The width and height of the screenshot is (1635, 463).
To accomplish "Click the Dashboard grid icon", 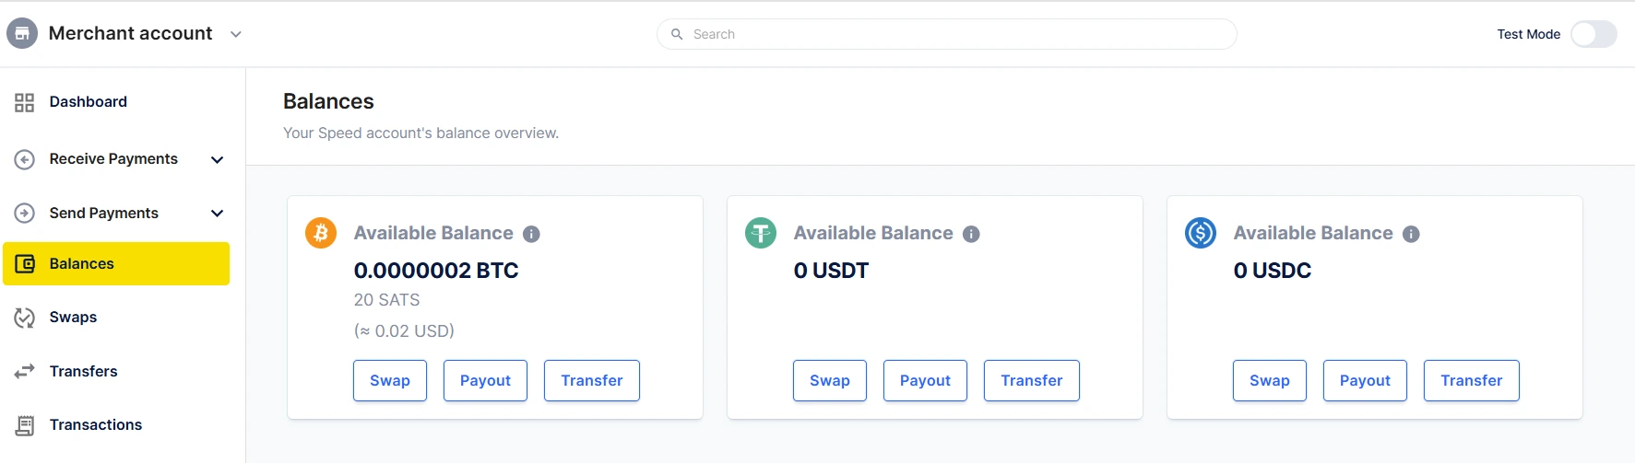I will [25, 102].
